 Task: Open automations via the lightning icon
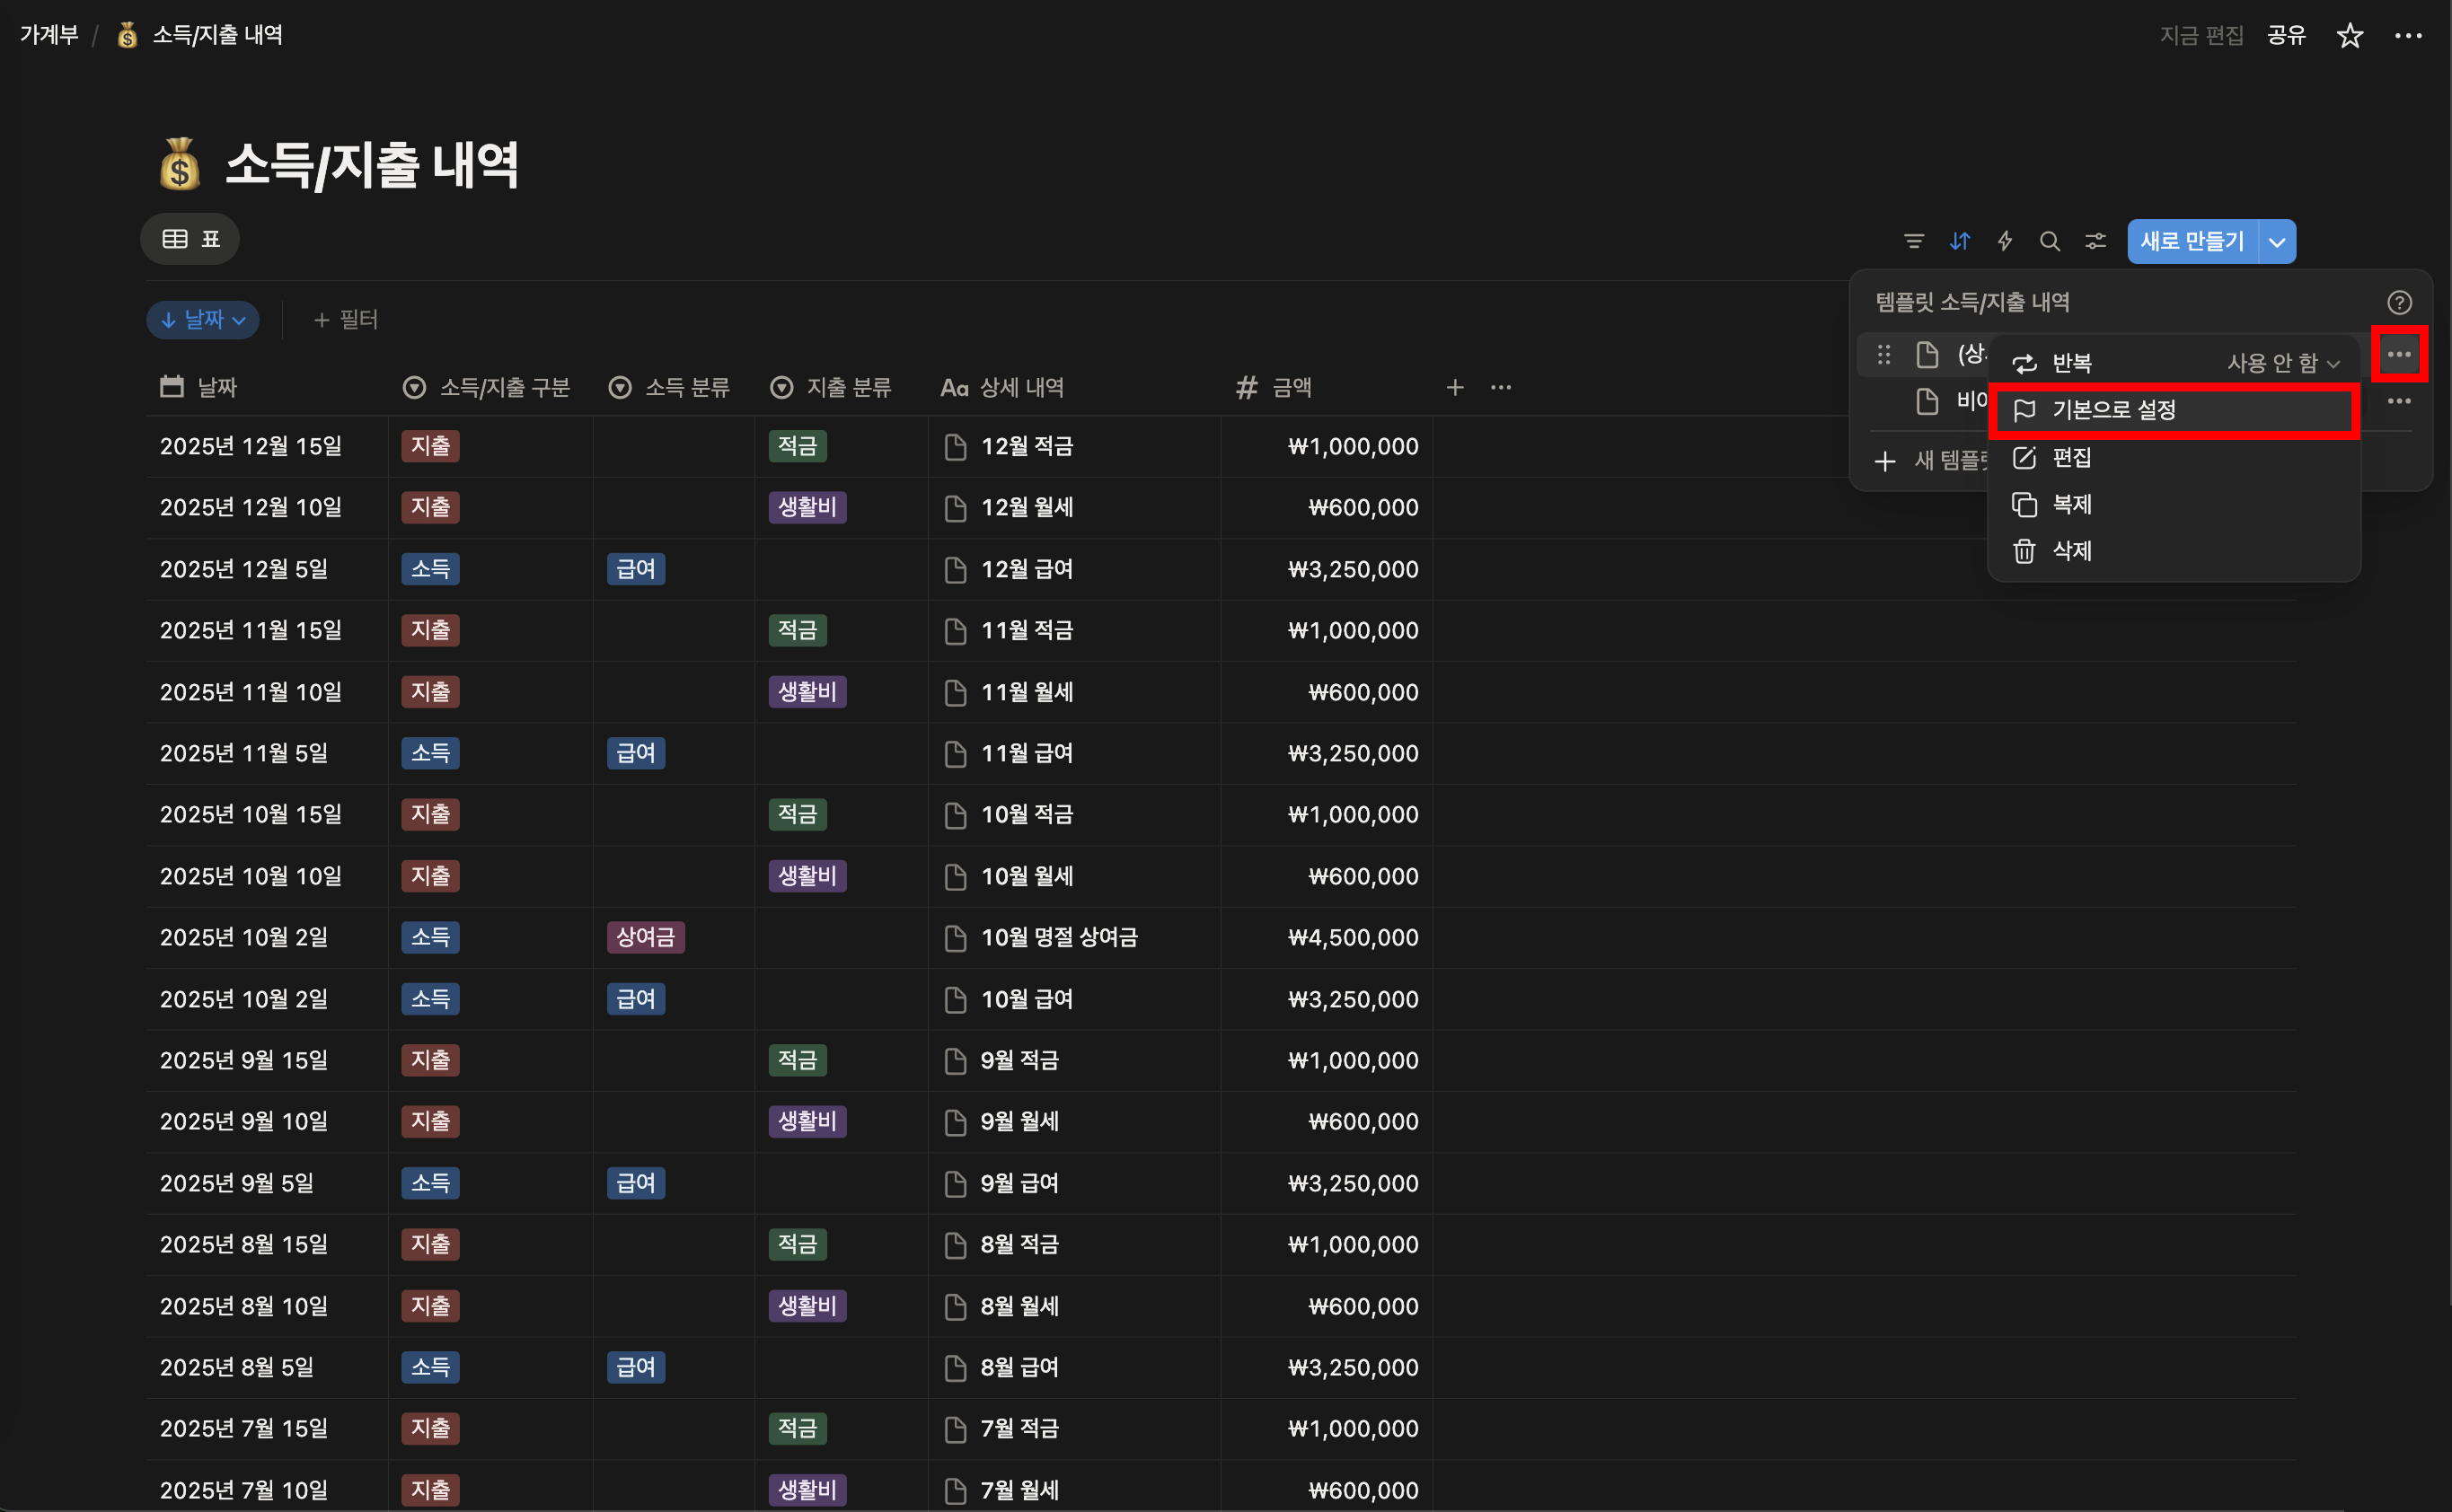click(x=2005, y=241)
